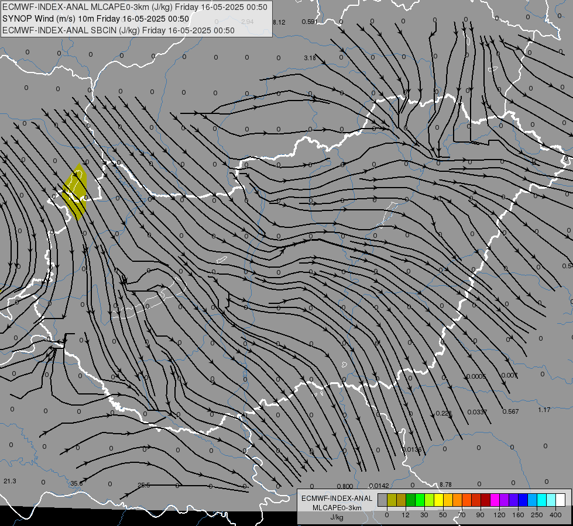
Task: Click the legend tick label 120
Action: pyautogui.click(x=500, y=515)
